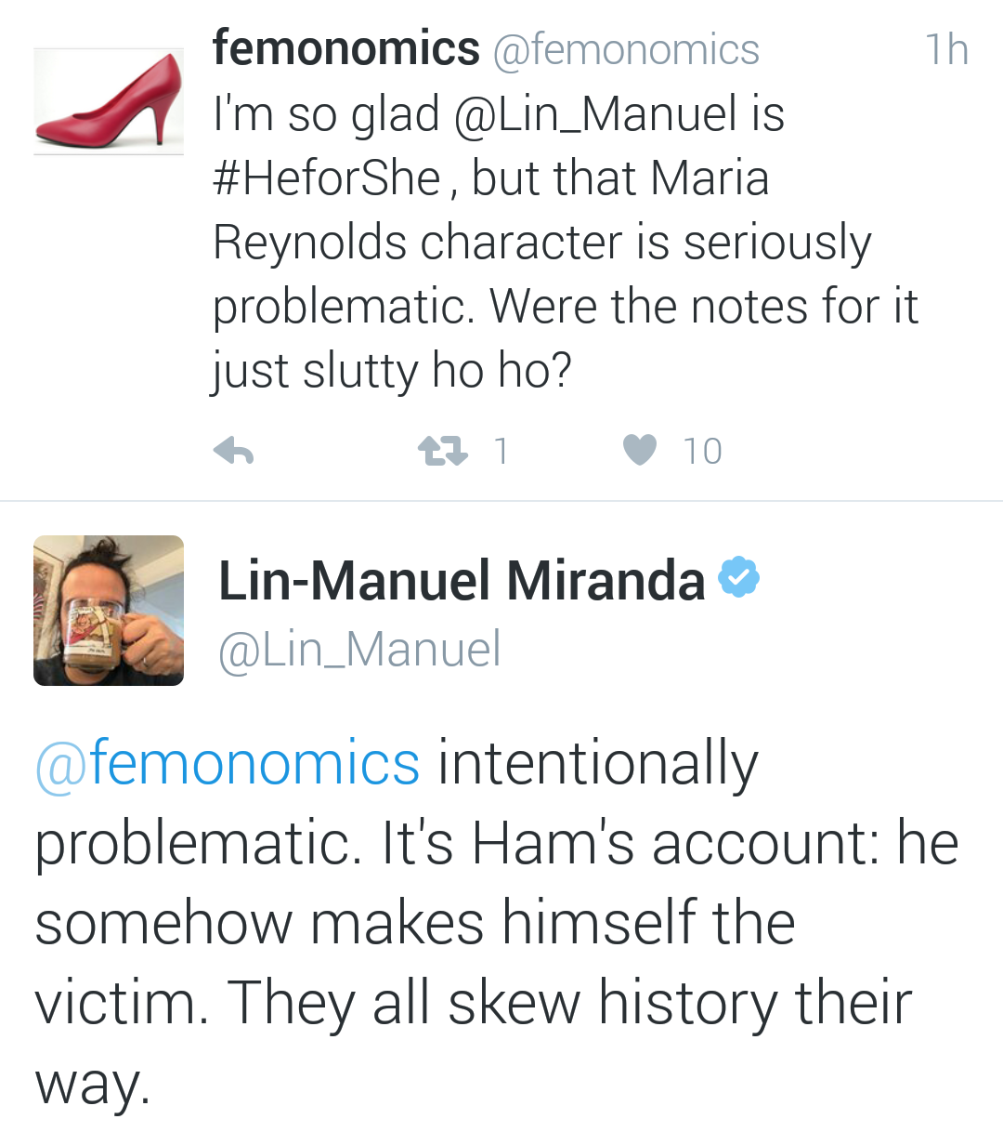The height and width of the screenshot is (1132, 1003).
Task: Click the like count of 10
Action: click(x=702, y=452)
